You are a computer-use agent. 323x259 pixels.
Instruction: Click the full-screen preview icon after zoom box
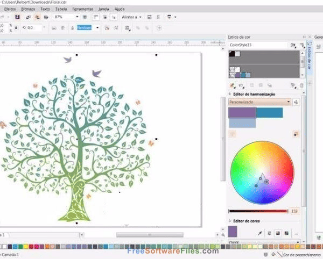click(85, 17)
